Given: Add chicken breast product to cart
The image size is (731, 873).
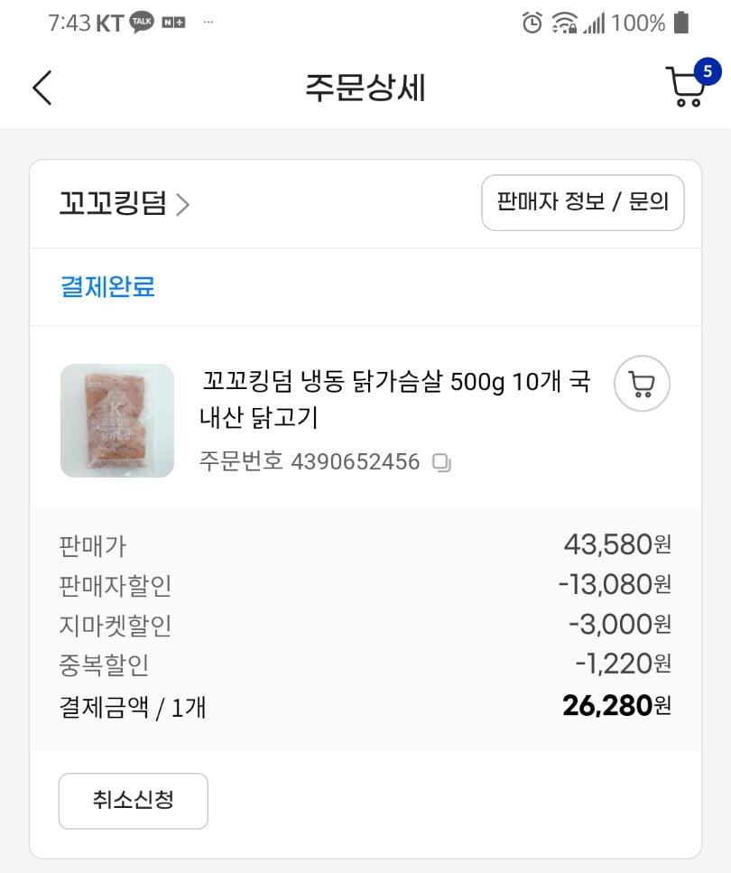Looking at the screenshot, I should [x=642, y=385].
